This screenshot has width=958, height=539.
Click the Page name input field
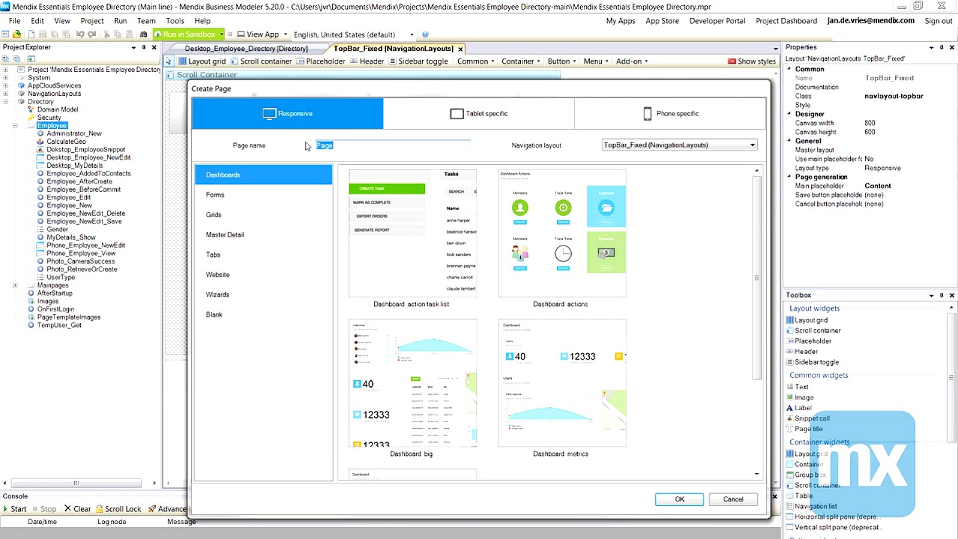coord(393,146)
